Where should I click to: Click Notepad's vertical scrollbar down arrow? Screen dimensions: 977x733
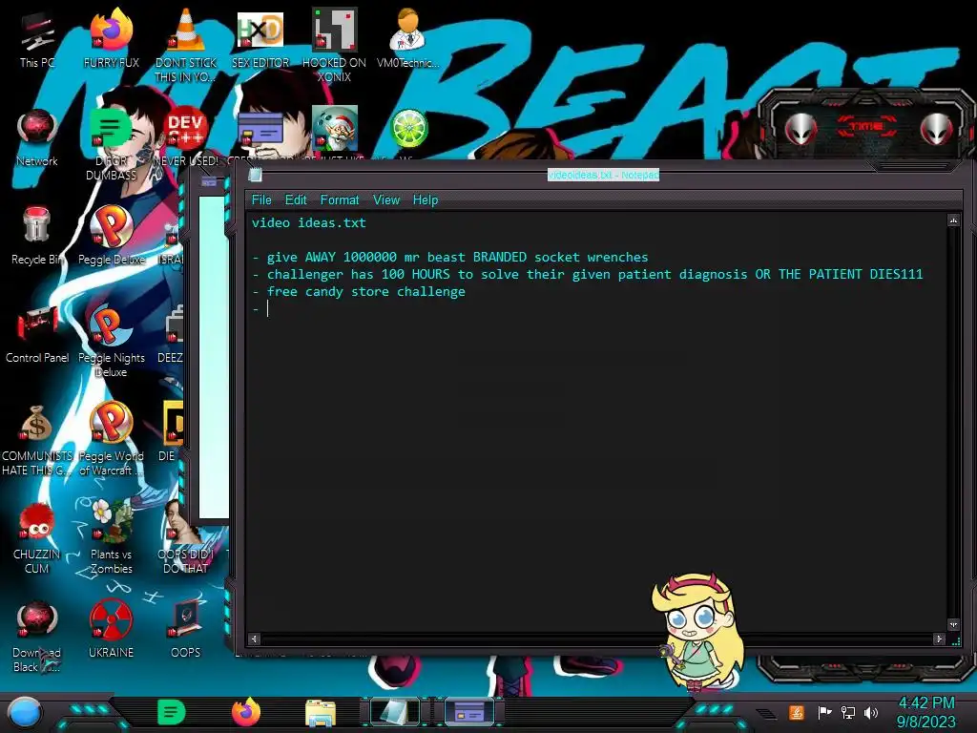coord(953,624)
